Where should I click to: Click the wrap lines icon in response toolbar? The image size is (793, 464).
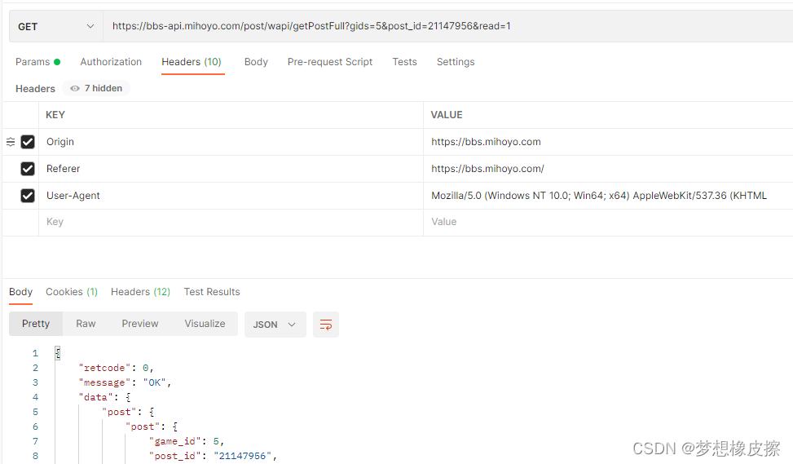tap(326, 325)
